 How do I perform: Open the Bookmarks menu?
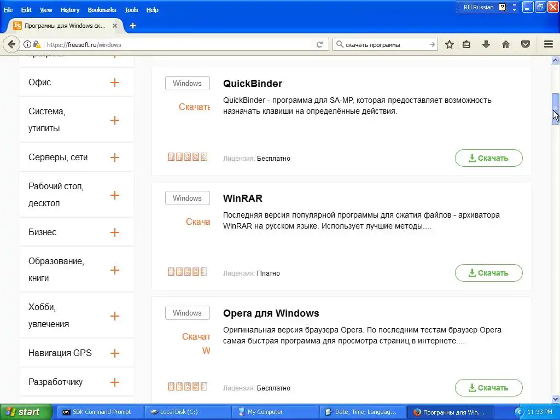tap(102, 10)
